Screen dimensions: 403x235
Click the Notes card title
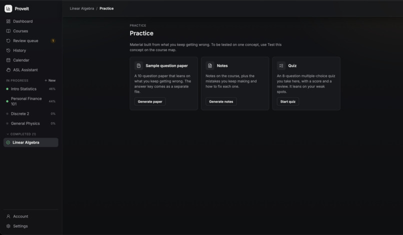[x=222, y=66]
